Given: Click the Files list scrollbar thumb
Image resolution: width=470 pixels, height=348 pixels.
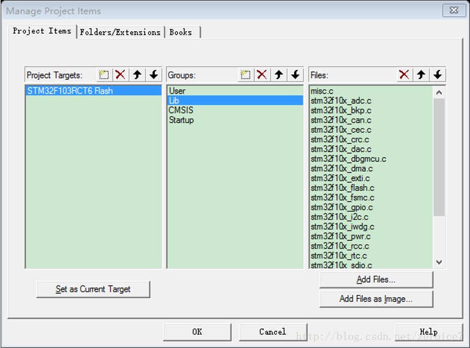Looking at the screenshot, I should coord(439,157).
